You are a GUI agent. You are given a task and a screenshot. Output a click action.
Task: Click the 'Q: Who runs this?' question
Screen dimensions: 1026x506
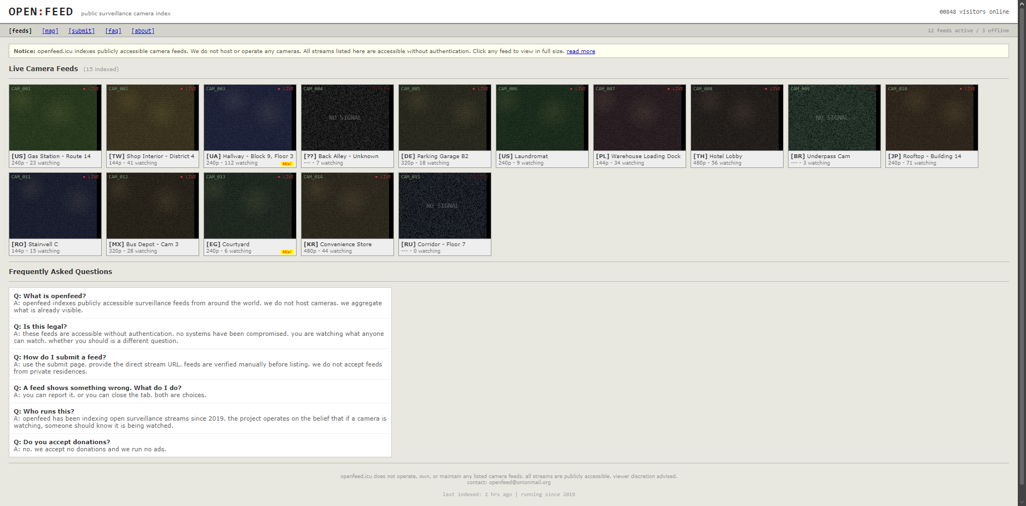(x=44, y=411)
